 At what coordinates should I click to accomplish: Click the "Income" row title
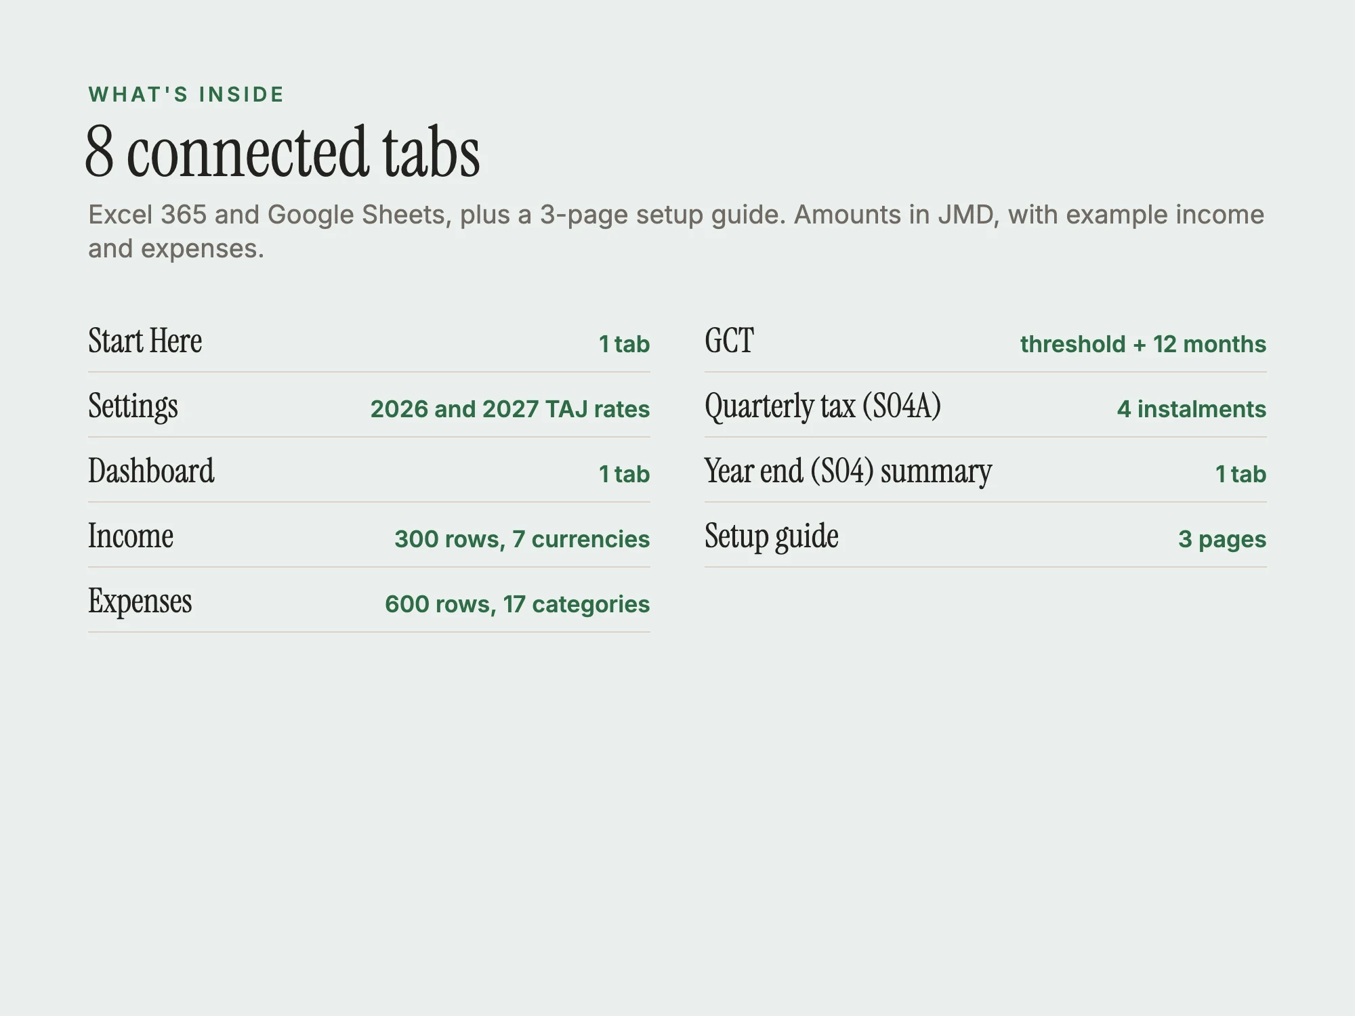point(131,536)
